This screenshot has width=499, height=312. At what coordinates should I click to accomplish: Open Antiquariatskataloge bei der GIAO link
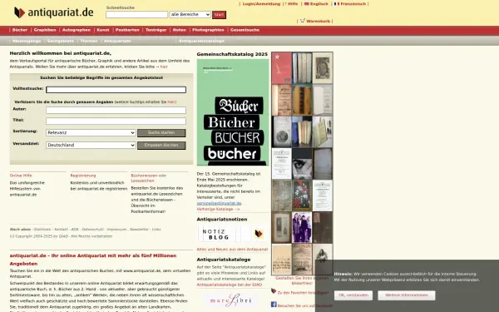(230, 285)
